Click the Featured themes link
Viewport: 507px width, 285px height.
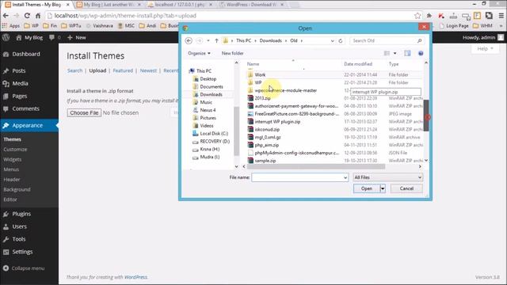pos(123,70)
